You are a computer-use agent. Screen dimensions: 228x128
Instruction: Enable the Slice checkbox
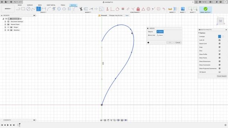219,50
